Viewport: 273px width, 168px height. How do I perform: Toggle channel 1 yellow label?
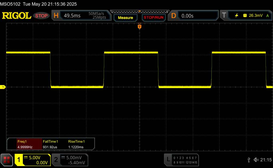click(19, 160)
